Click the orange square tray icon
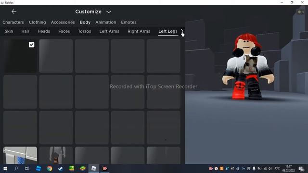308x173 pixels. [221, 169]
